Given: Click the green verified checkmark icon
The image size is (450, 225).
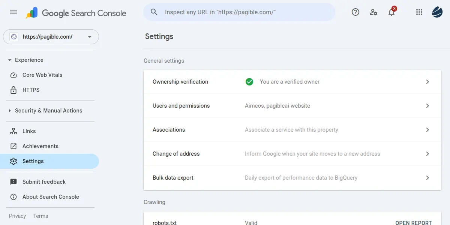Looking at the screenshot, I should tap(249, 82).
